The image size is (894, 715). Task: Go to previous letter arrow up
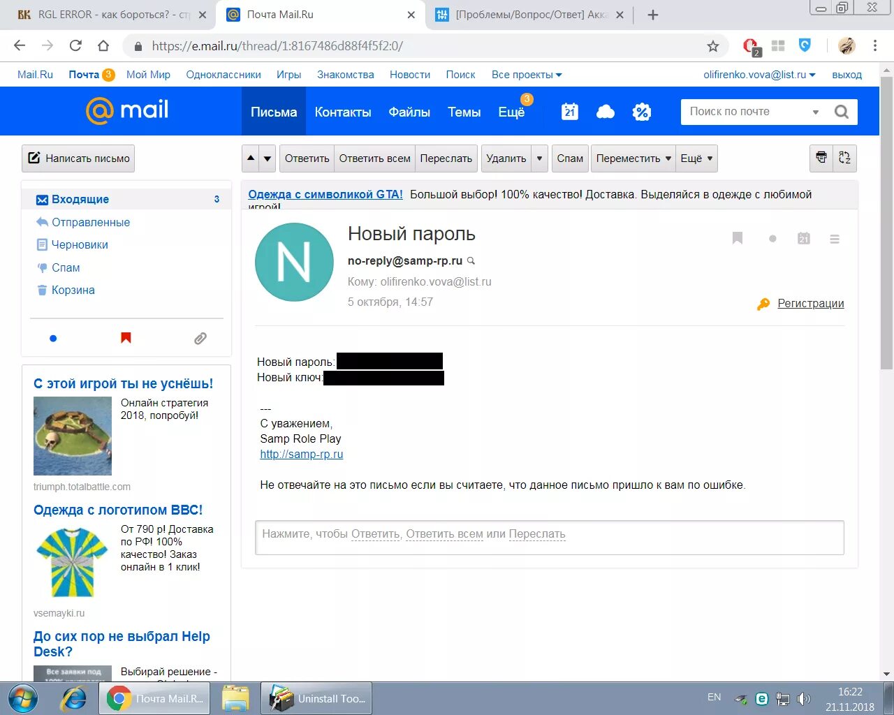click(251, 159)
